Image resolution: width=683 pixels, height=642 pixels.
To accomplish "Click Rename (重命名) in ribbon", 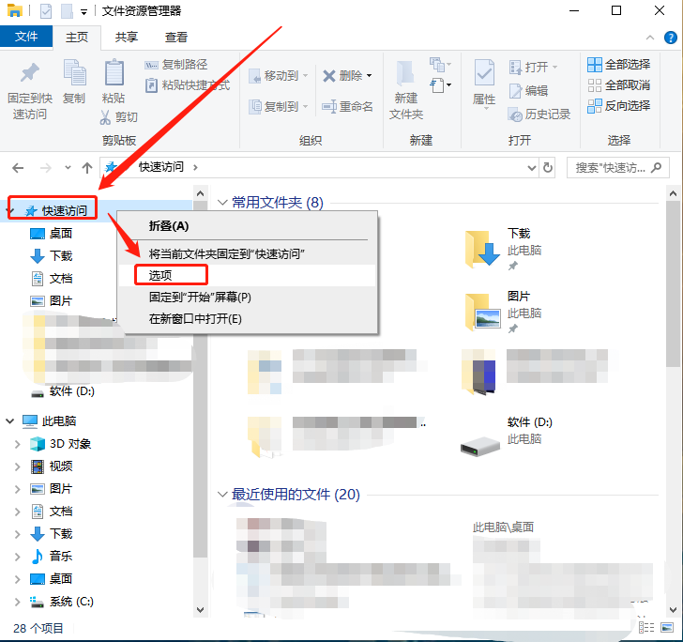I will [347, 106].
